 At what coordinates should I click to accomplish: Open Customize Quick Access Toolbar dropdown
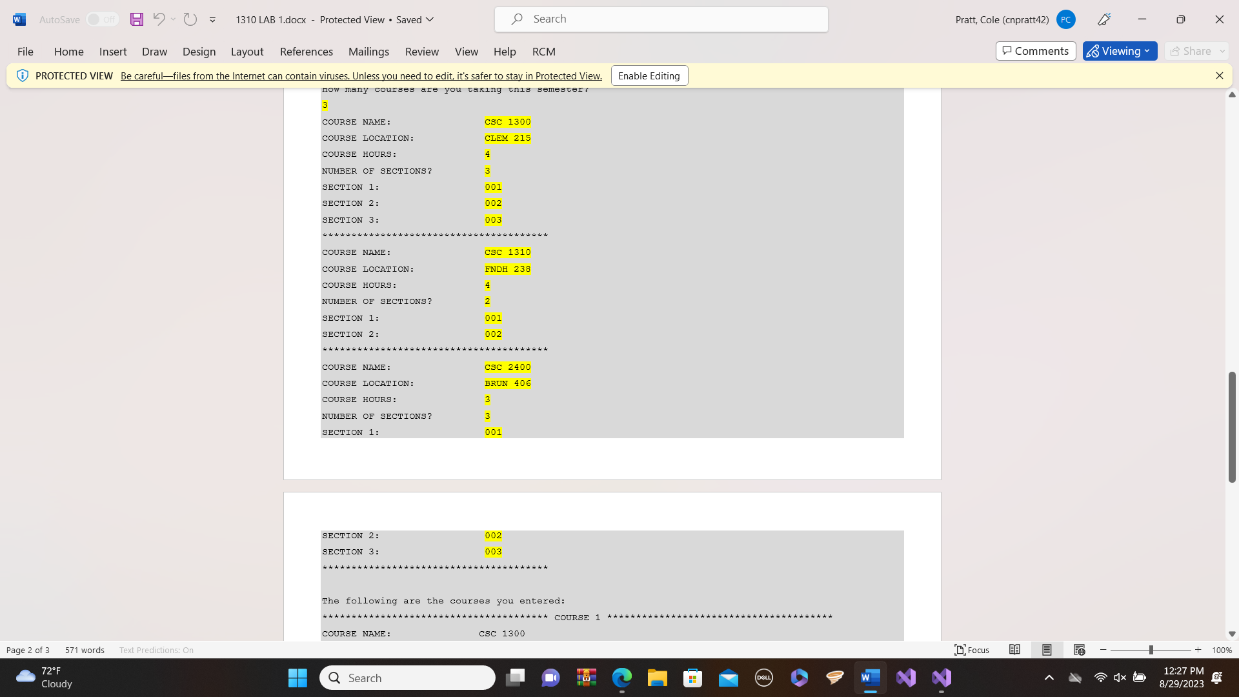click(x=212, y=20)
